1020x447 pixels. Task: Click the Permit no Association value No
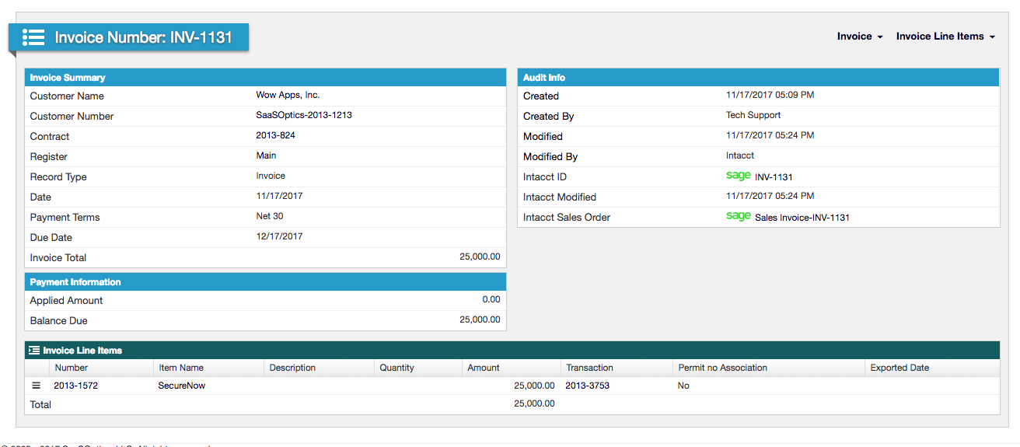point(683,386)
